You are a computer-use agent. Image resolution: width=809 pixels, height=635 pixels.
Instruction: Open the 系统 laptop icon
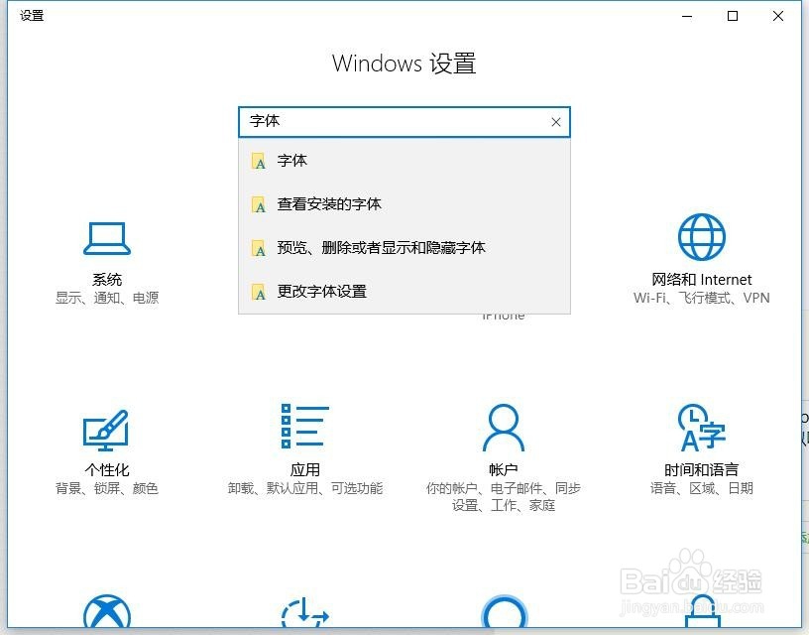(x=107, y=238)
